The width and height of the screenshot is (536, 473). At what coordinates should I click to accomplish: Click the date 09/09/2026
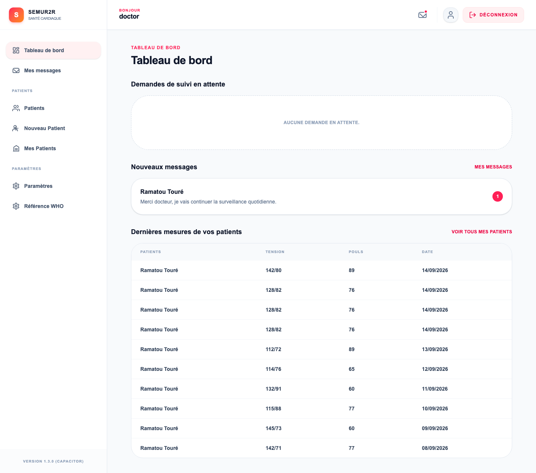tap(435, 428)
